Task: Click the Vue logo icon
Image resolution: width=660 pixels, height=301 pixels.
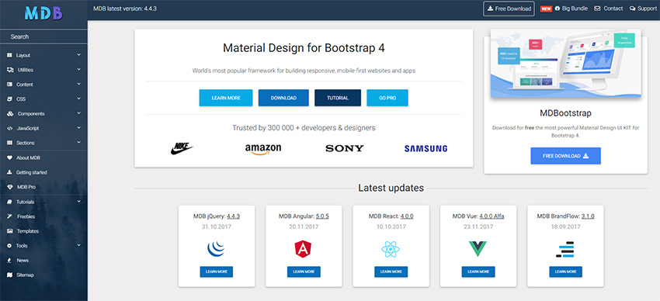Action: click(478, 249)
